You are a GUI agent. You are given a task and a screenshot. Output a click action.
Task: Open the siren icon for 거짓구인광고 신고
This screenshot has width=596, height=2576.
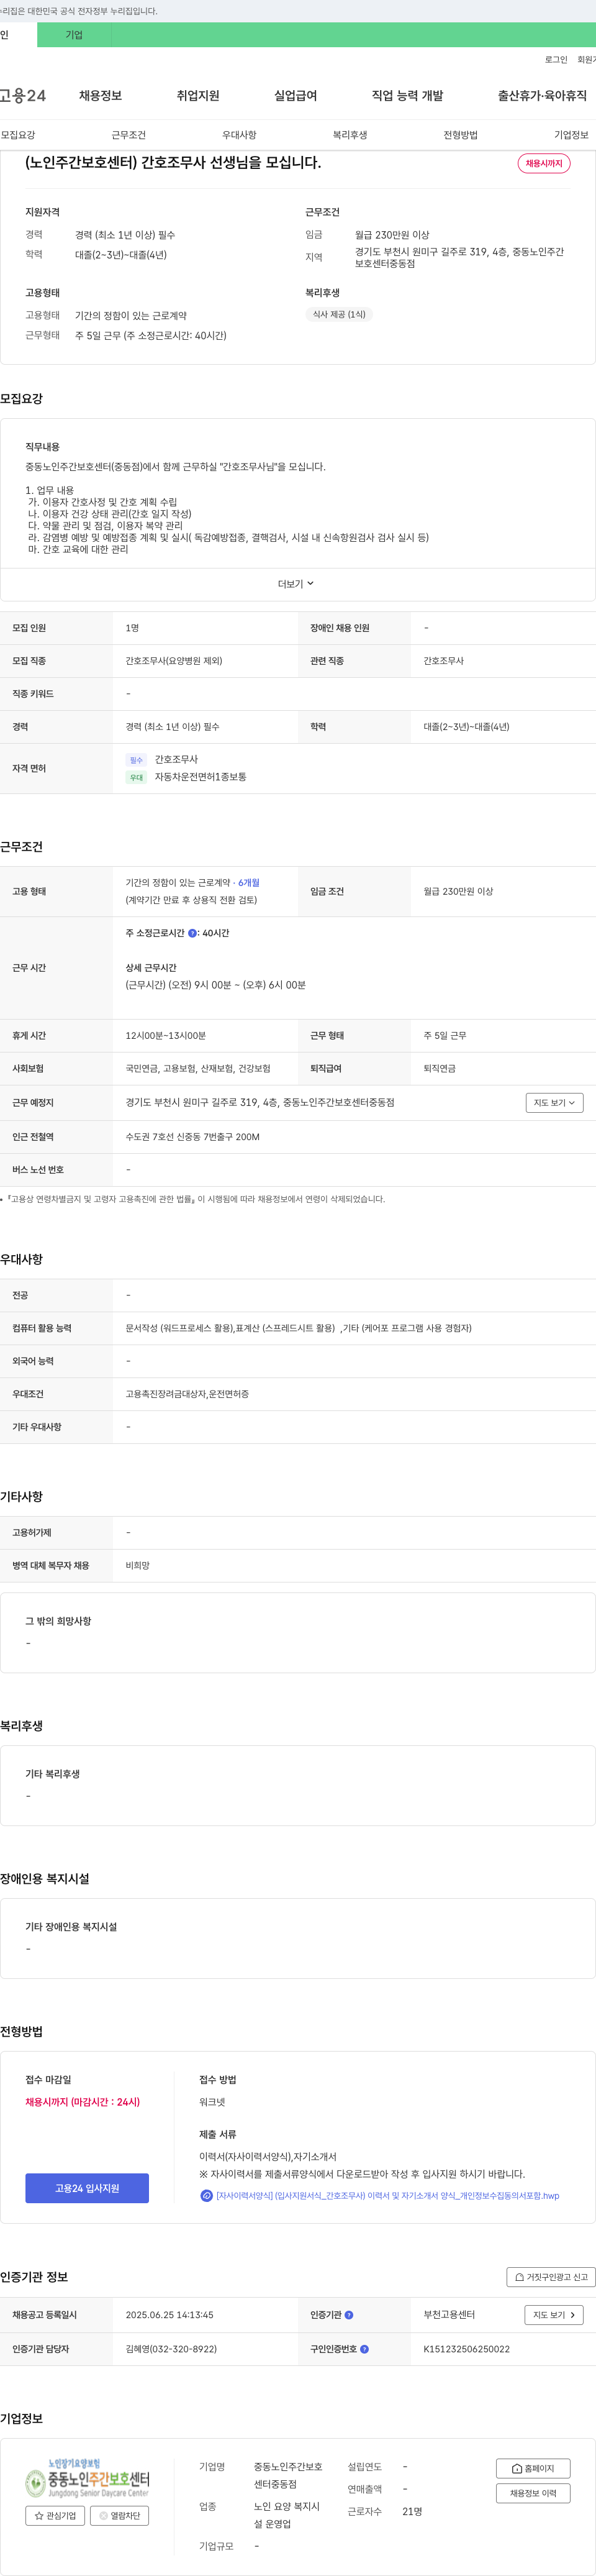tap(520, 2277)
